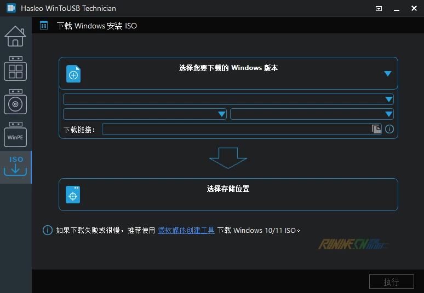Click the header icon next to 下载 Windows 安装 ISO
The width and height of the screenshot is (424, 293).
(44, 25)
